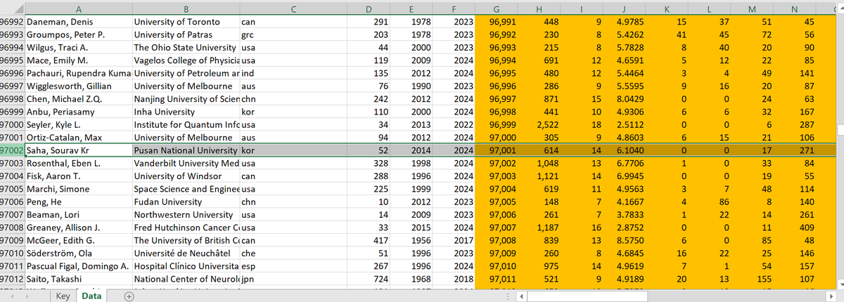Switch to the Key sheet tab
844x302 pixels.
pyautogui.click(x=63, y=296)
